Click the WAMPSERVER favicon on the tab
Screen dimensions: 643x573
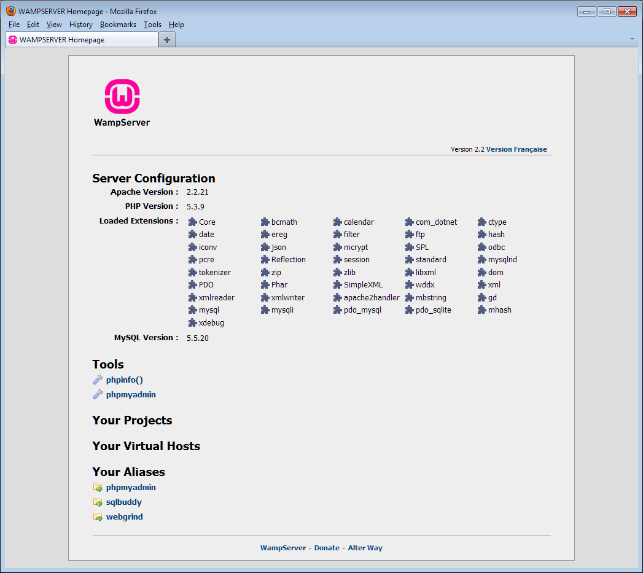[13, 40]
